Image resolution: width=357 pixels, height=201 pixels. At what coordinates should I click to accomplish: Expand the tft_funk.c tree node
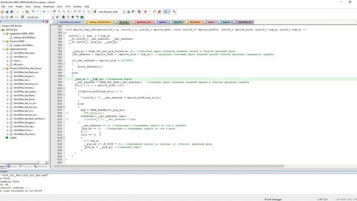7,65
